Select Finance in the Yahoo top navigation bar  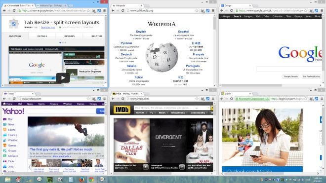[x=54, y=104]
